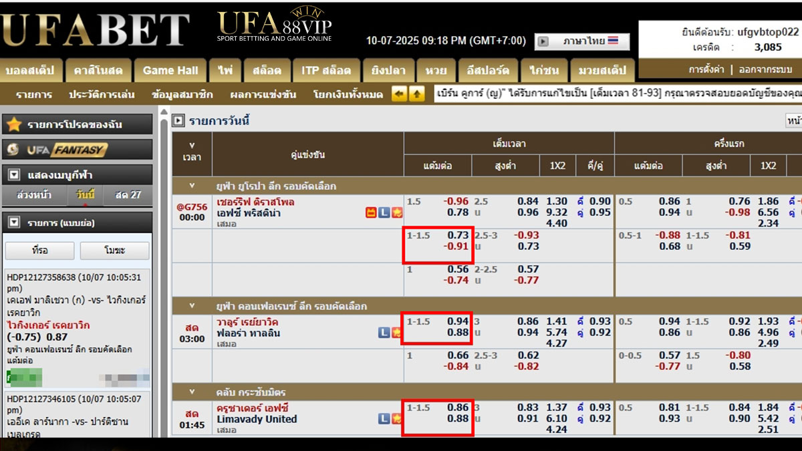Click the yellow up arrow ticker button
Screen dimensions: 802x451
[x=416, y=94]
